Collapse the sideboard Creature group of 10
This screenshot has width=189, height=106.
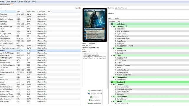tap(112, 85)
